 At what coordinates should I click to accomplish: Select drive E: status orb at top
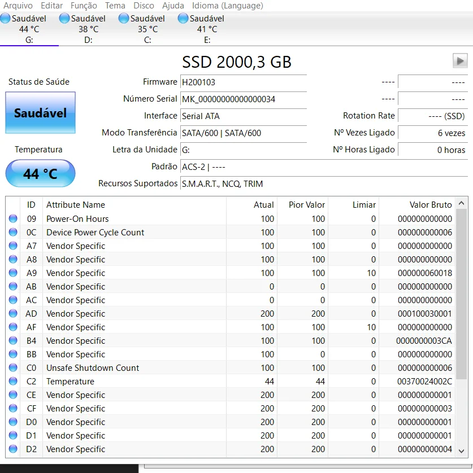[x=183, y=19]
